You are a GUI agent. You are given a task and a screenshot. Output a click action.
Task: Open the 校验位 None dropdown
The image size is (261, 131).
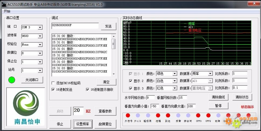40,45
